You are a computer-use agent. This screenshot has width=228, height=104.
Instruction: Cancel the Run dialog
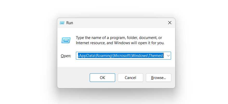(x=130, y=77)
